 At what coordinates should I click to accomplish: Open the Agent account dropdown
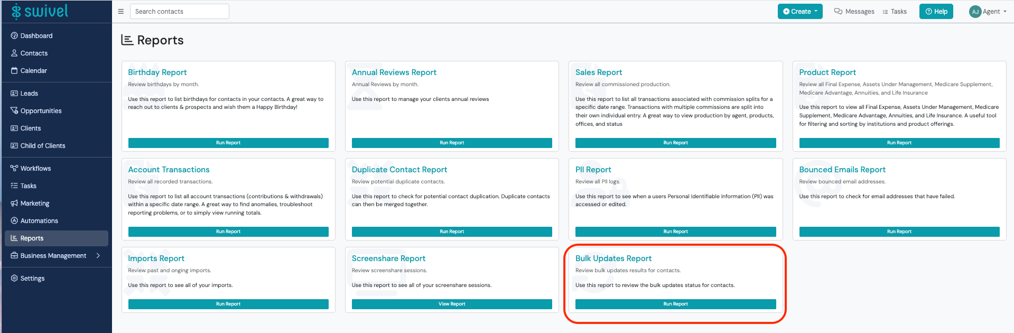click(988, 12)
